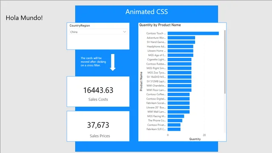Image resolution: width=272 pixels, height=153 pixels.
Task: Click the WWI Chandelie... bar
Action: [179, 86]
